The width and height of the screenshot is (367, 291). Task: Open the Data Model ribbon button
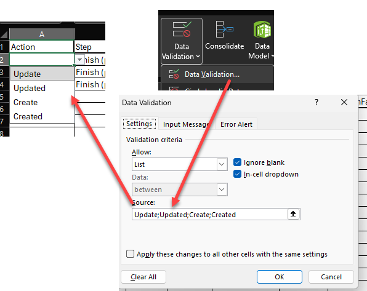pos(262,40)
